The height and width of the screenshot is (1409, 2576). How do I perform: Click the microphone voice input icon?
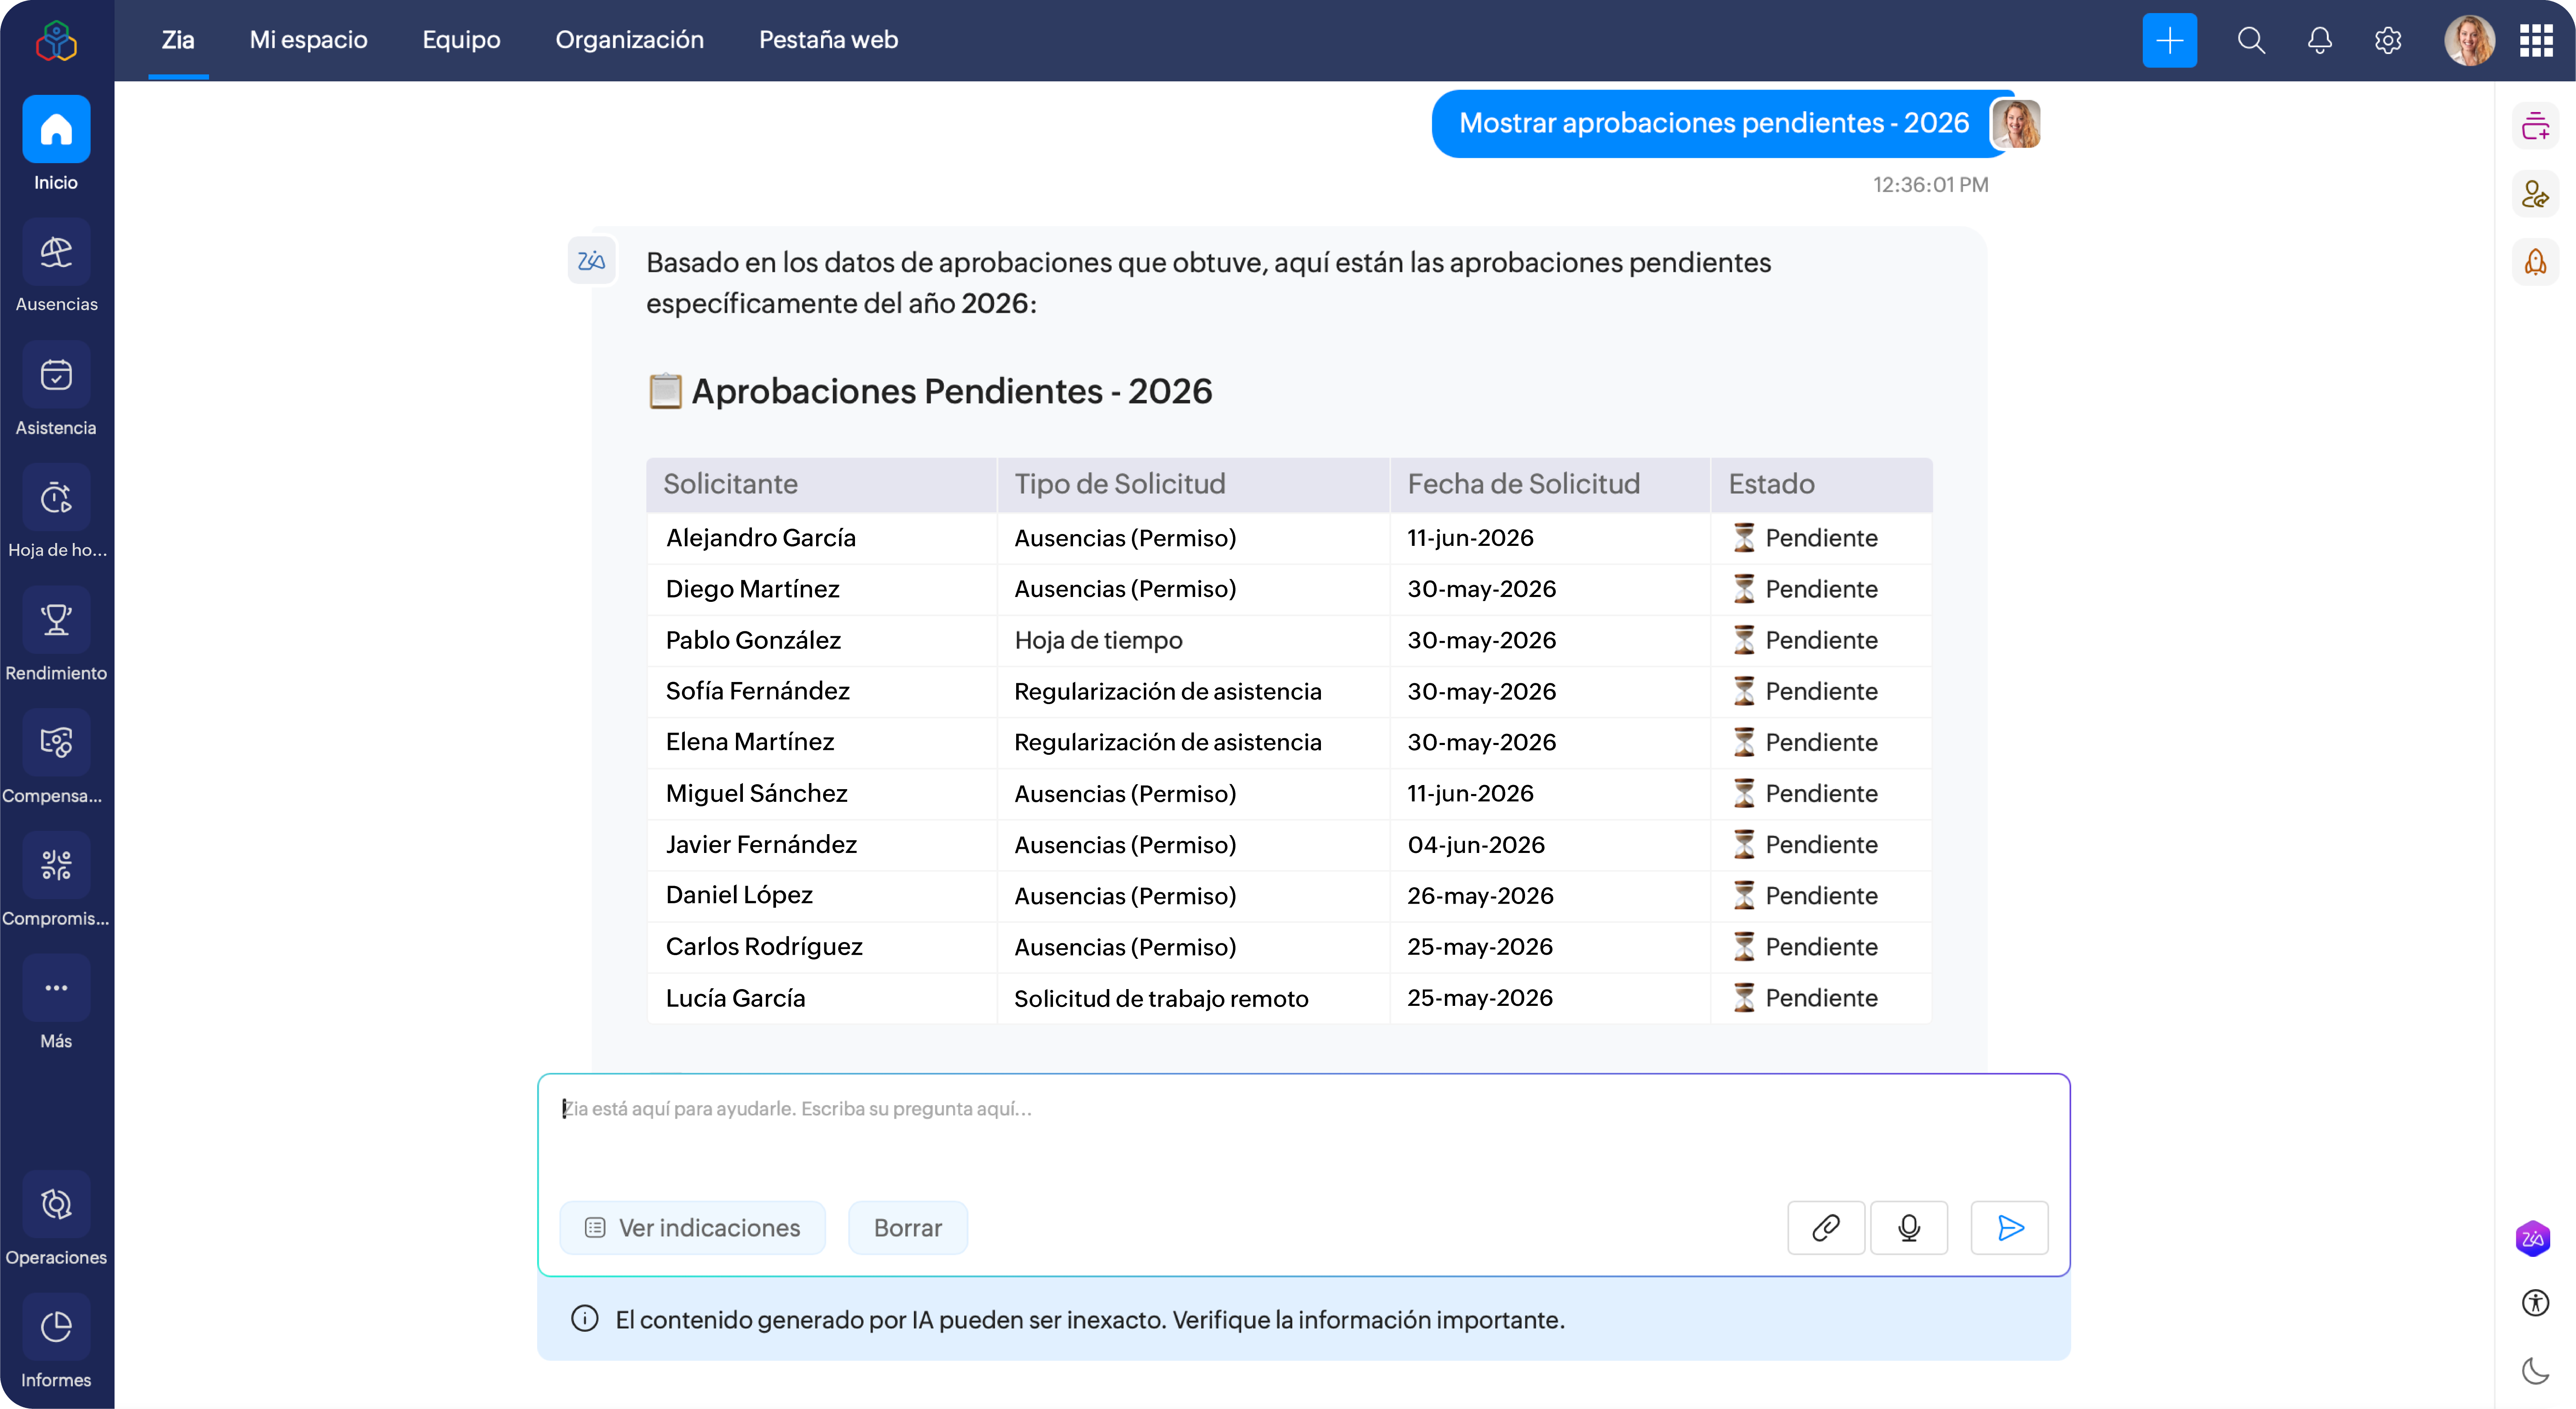pos(1908,1227)
